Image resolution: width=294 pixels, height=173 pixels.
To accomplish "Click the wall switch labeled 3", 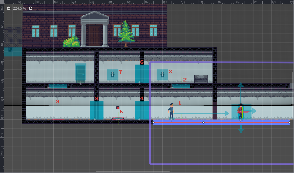I will 163,75.
